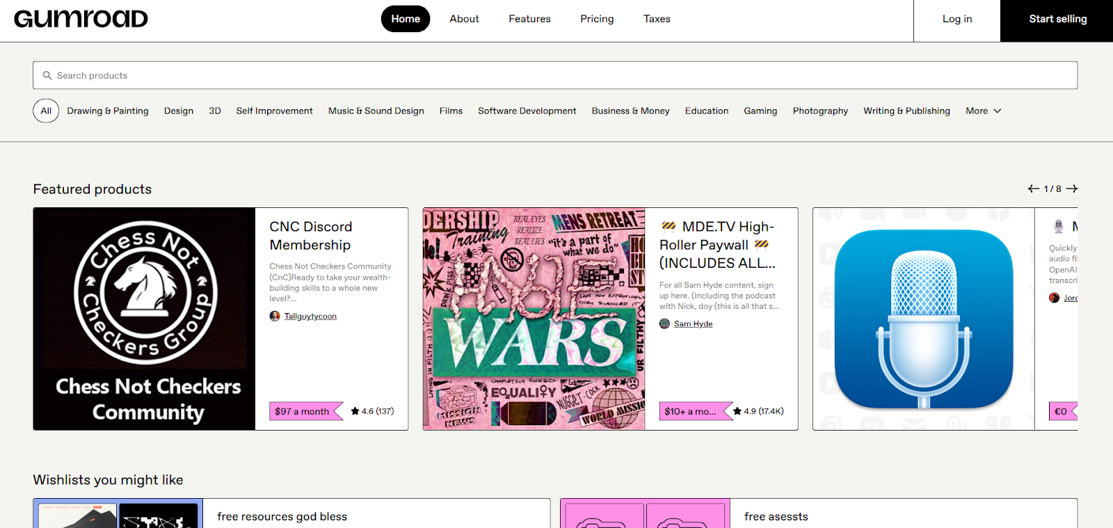Open the Home nav tab
The image size is (1113, 528).
(406, 19)
